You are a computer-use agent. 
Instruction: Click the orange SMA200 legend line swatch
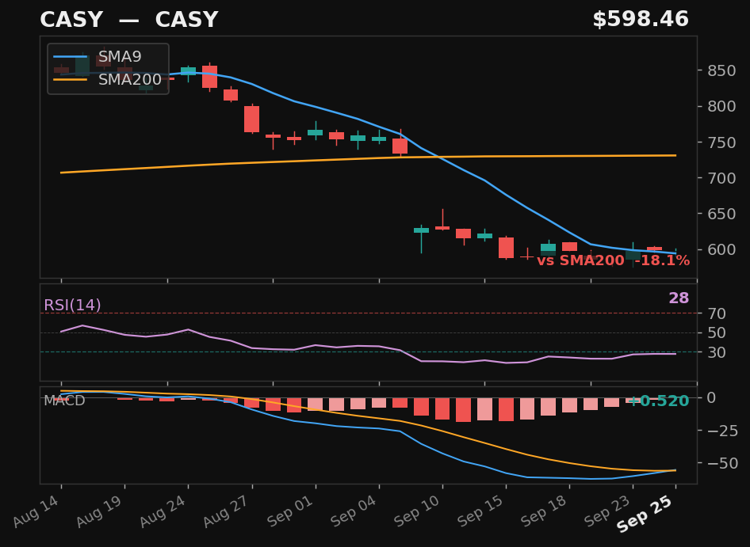(71, 79)
